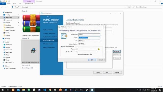Select Apply Configuration installer step
Image resolution: width=163 pixels, height=92 pixels.
point(49,48)
